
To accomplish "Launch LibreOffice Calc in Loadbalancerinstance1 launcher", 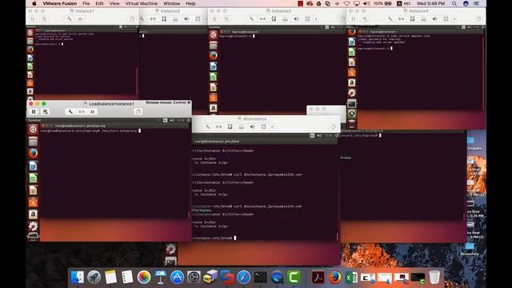I will [x=33, y=178].
